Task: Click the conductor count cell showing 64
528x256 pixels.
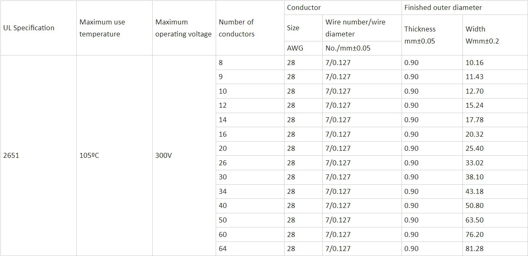Action: point(223,249)
